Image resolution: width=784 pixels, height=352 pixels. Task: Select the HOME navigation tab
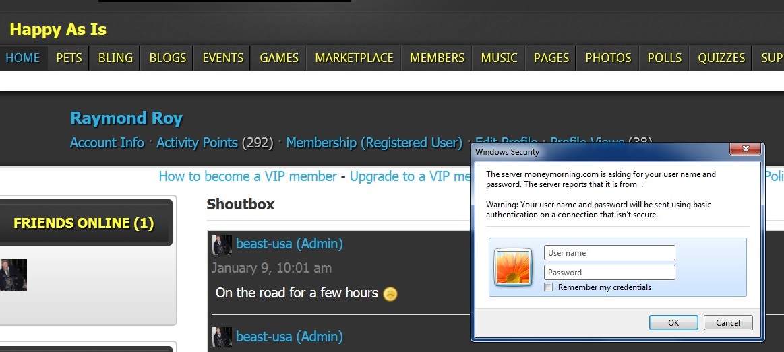click(x=23, y=58)
